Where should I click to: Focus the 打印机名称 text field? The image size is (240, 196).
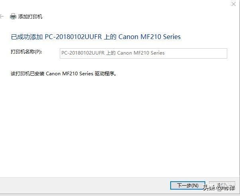[x=144, y=53]
